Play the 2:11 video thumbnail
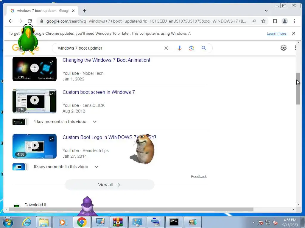 pyautogui.click(x=35, y=69)
